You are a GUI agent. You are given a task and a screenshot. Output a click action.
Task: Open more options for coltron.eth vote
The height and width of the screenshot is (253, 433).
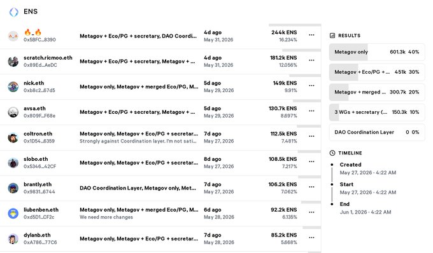click(x=311, y=136)
